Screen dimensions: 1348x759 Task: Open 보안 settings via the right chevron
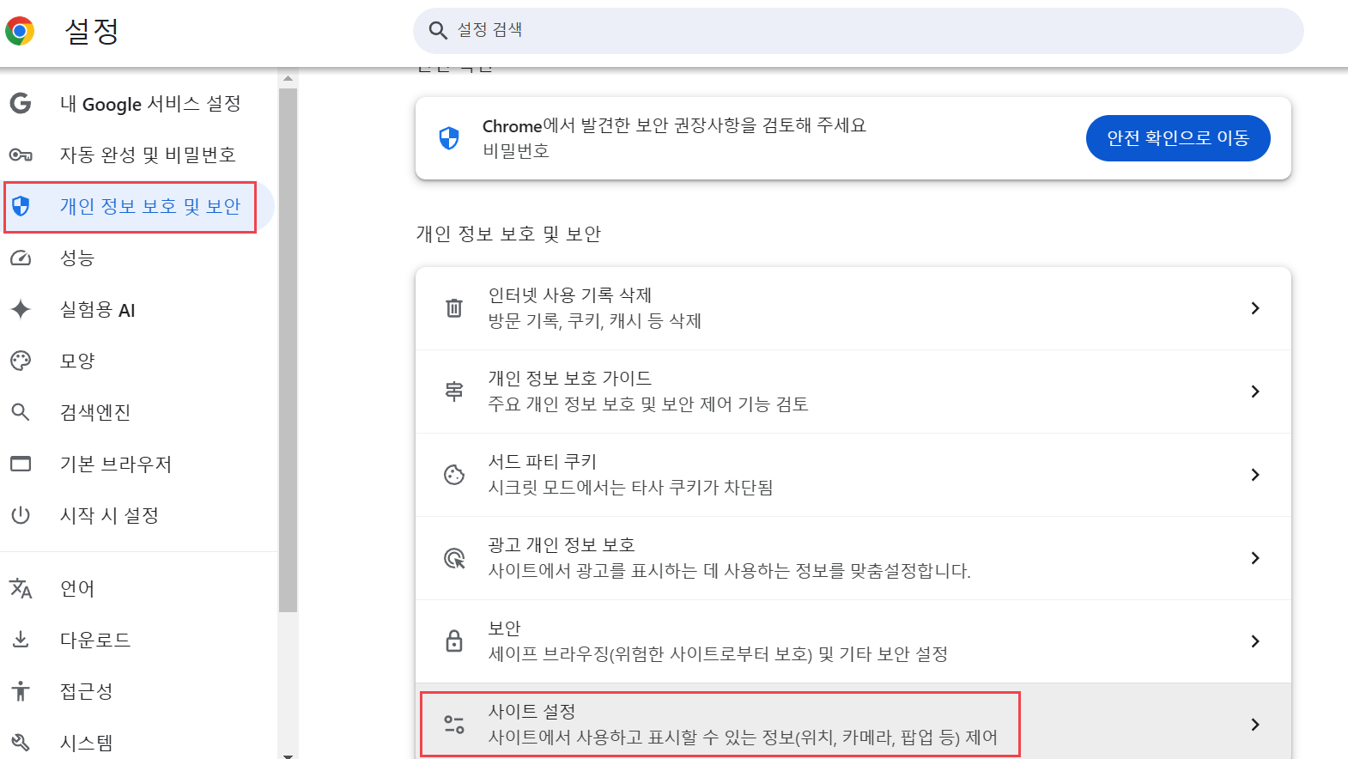(x=1255, y=641)
